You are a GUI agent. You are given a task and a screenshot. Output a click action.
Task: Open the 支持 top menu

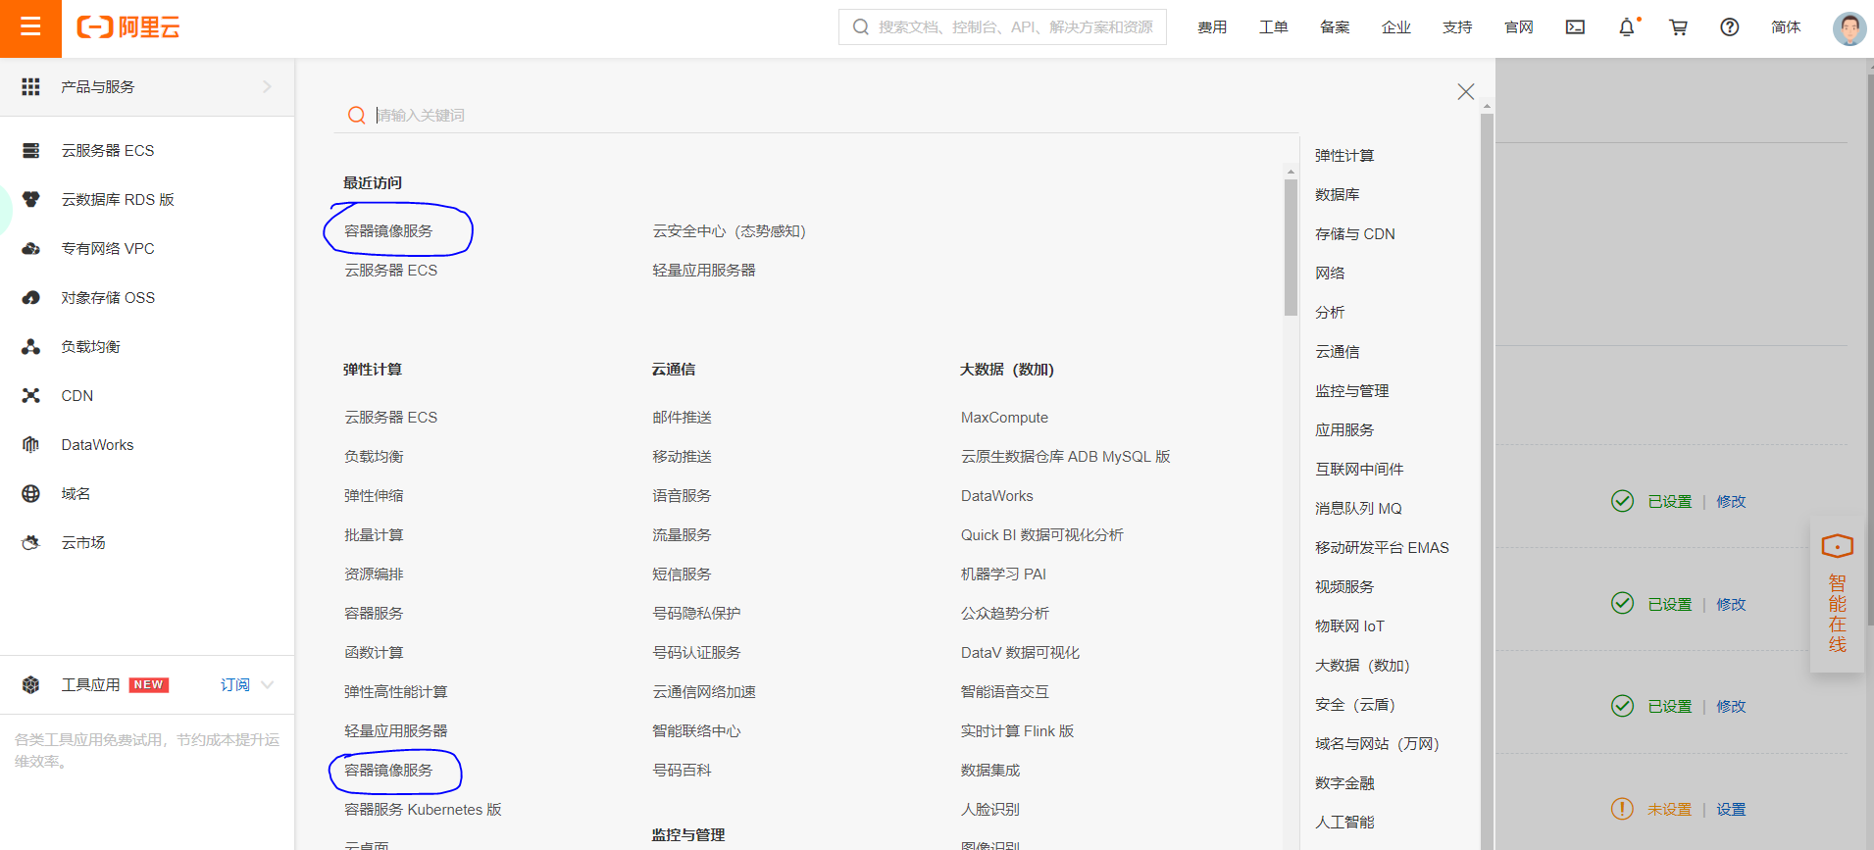pyautogui.click(x=1457, y=27)
